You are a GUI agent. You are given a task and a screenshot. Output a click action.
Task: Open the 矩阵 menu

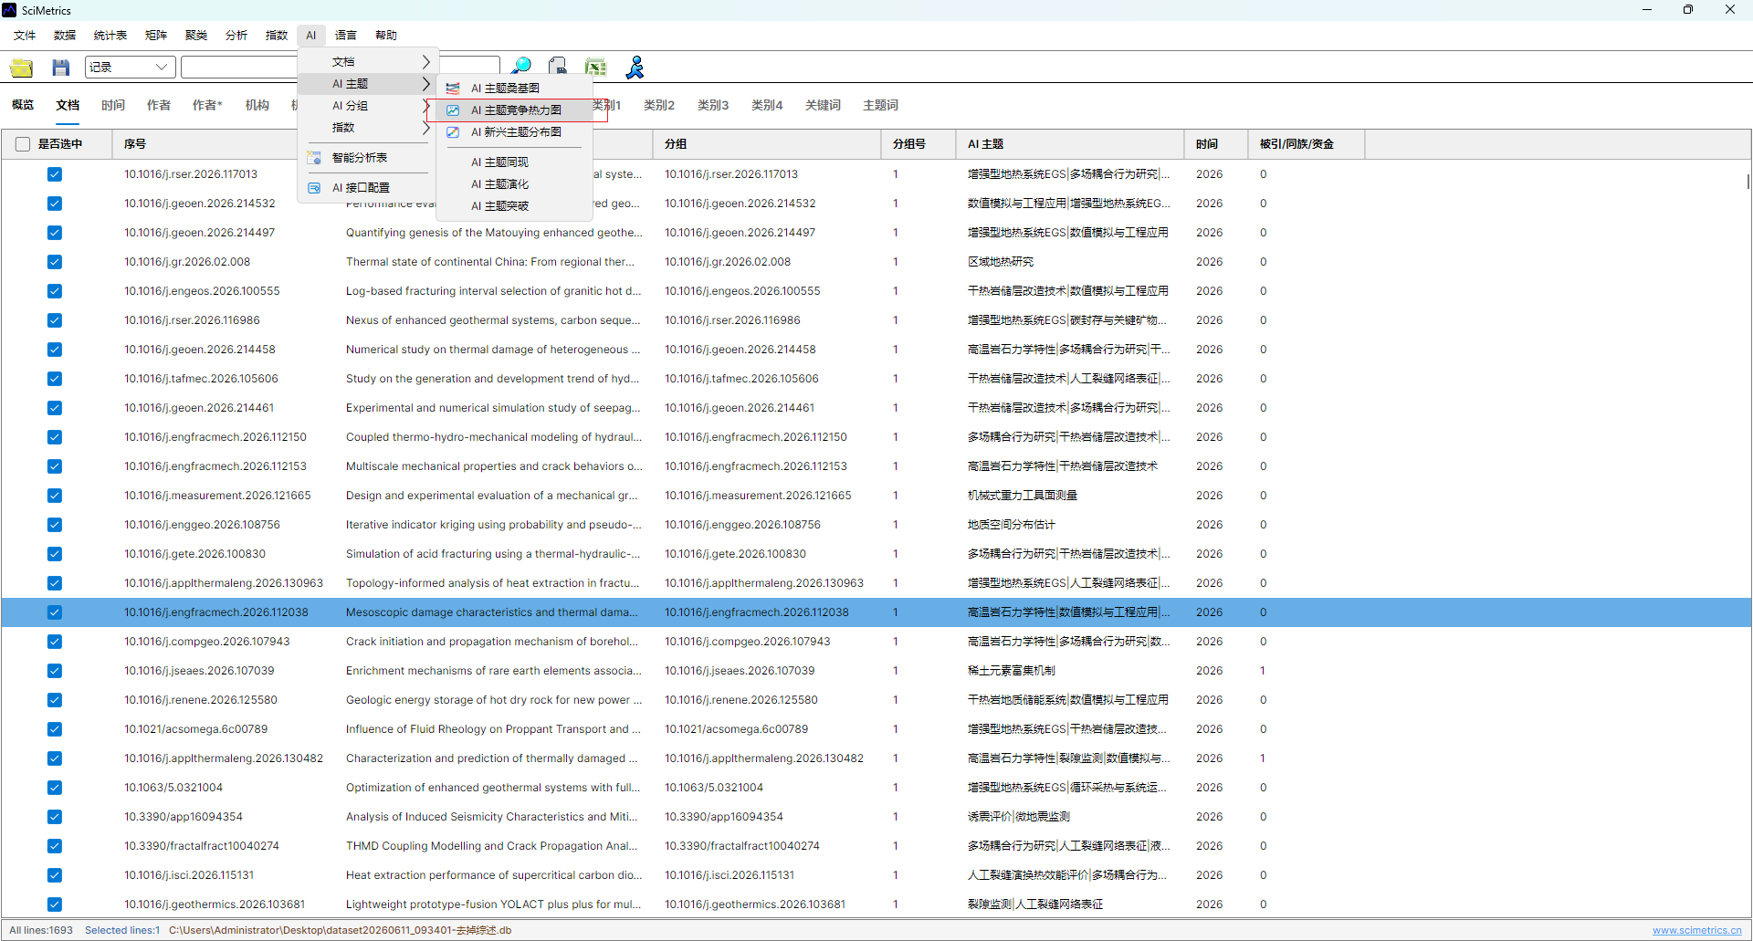tap(156, 36)
